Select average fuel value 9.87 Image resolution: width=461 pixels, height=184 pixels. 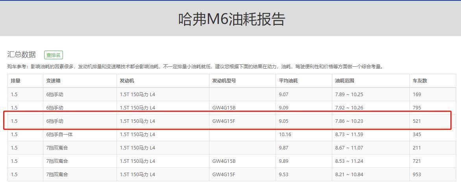tap(284, 148)
